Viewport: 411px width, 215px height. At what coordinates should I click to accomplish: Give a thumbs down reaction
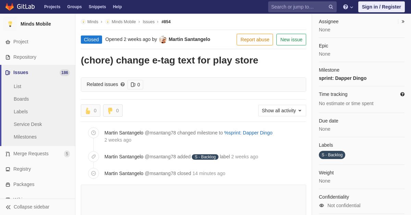click(113, 111)
